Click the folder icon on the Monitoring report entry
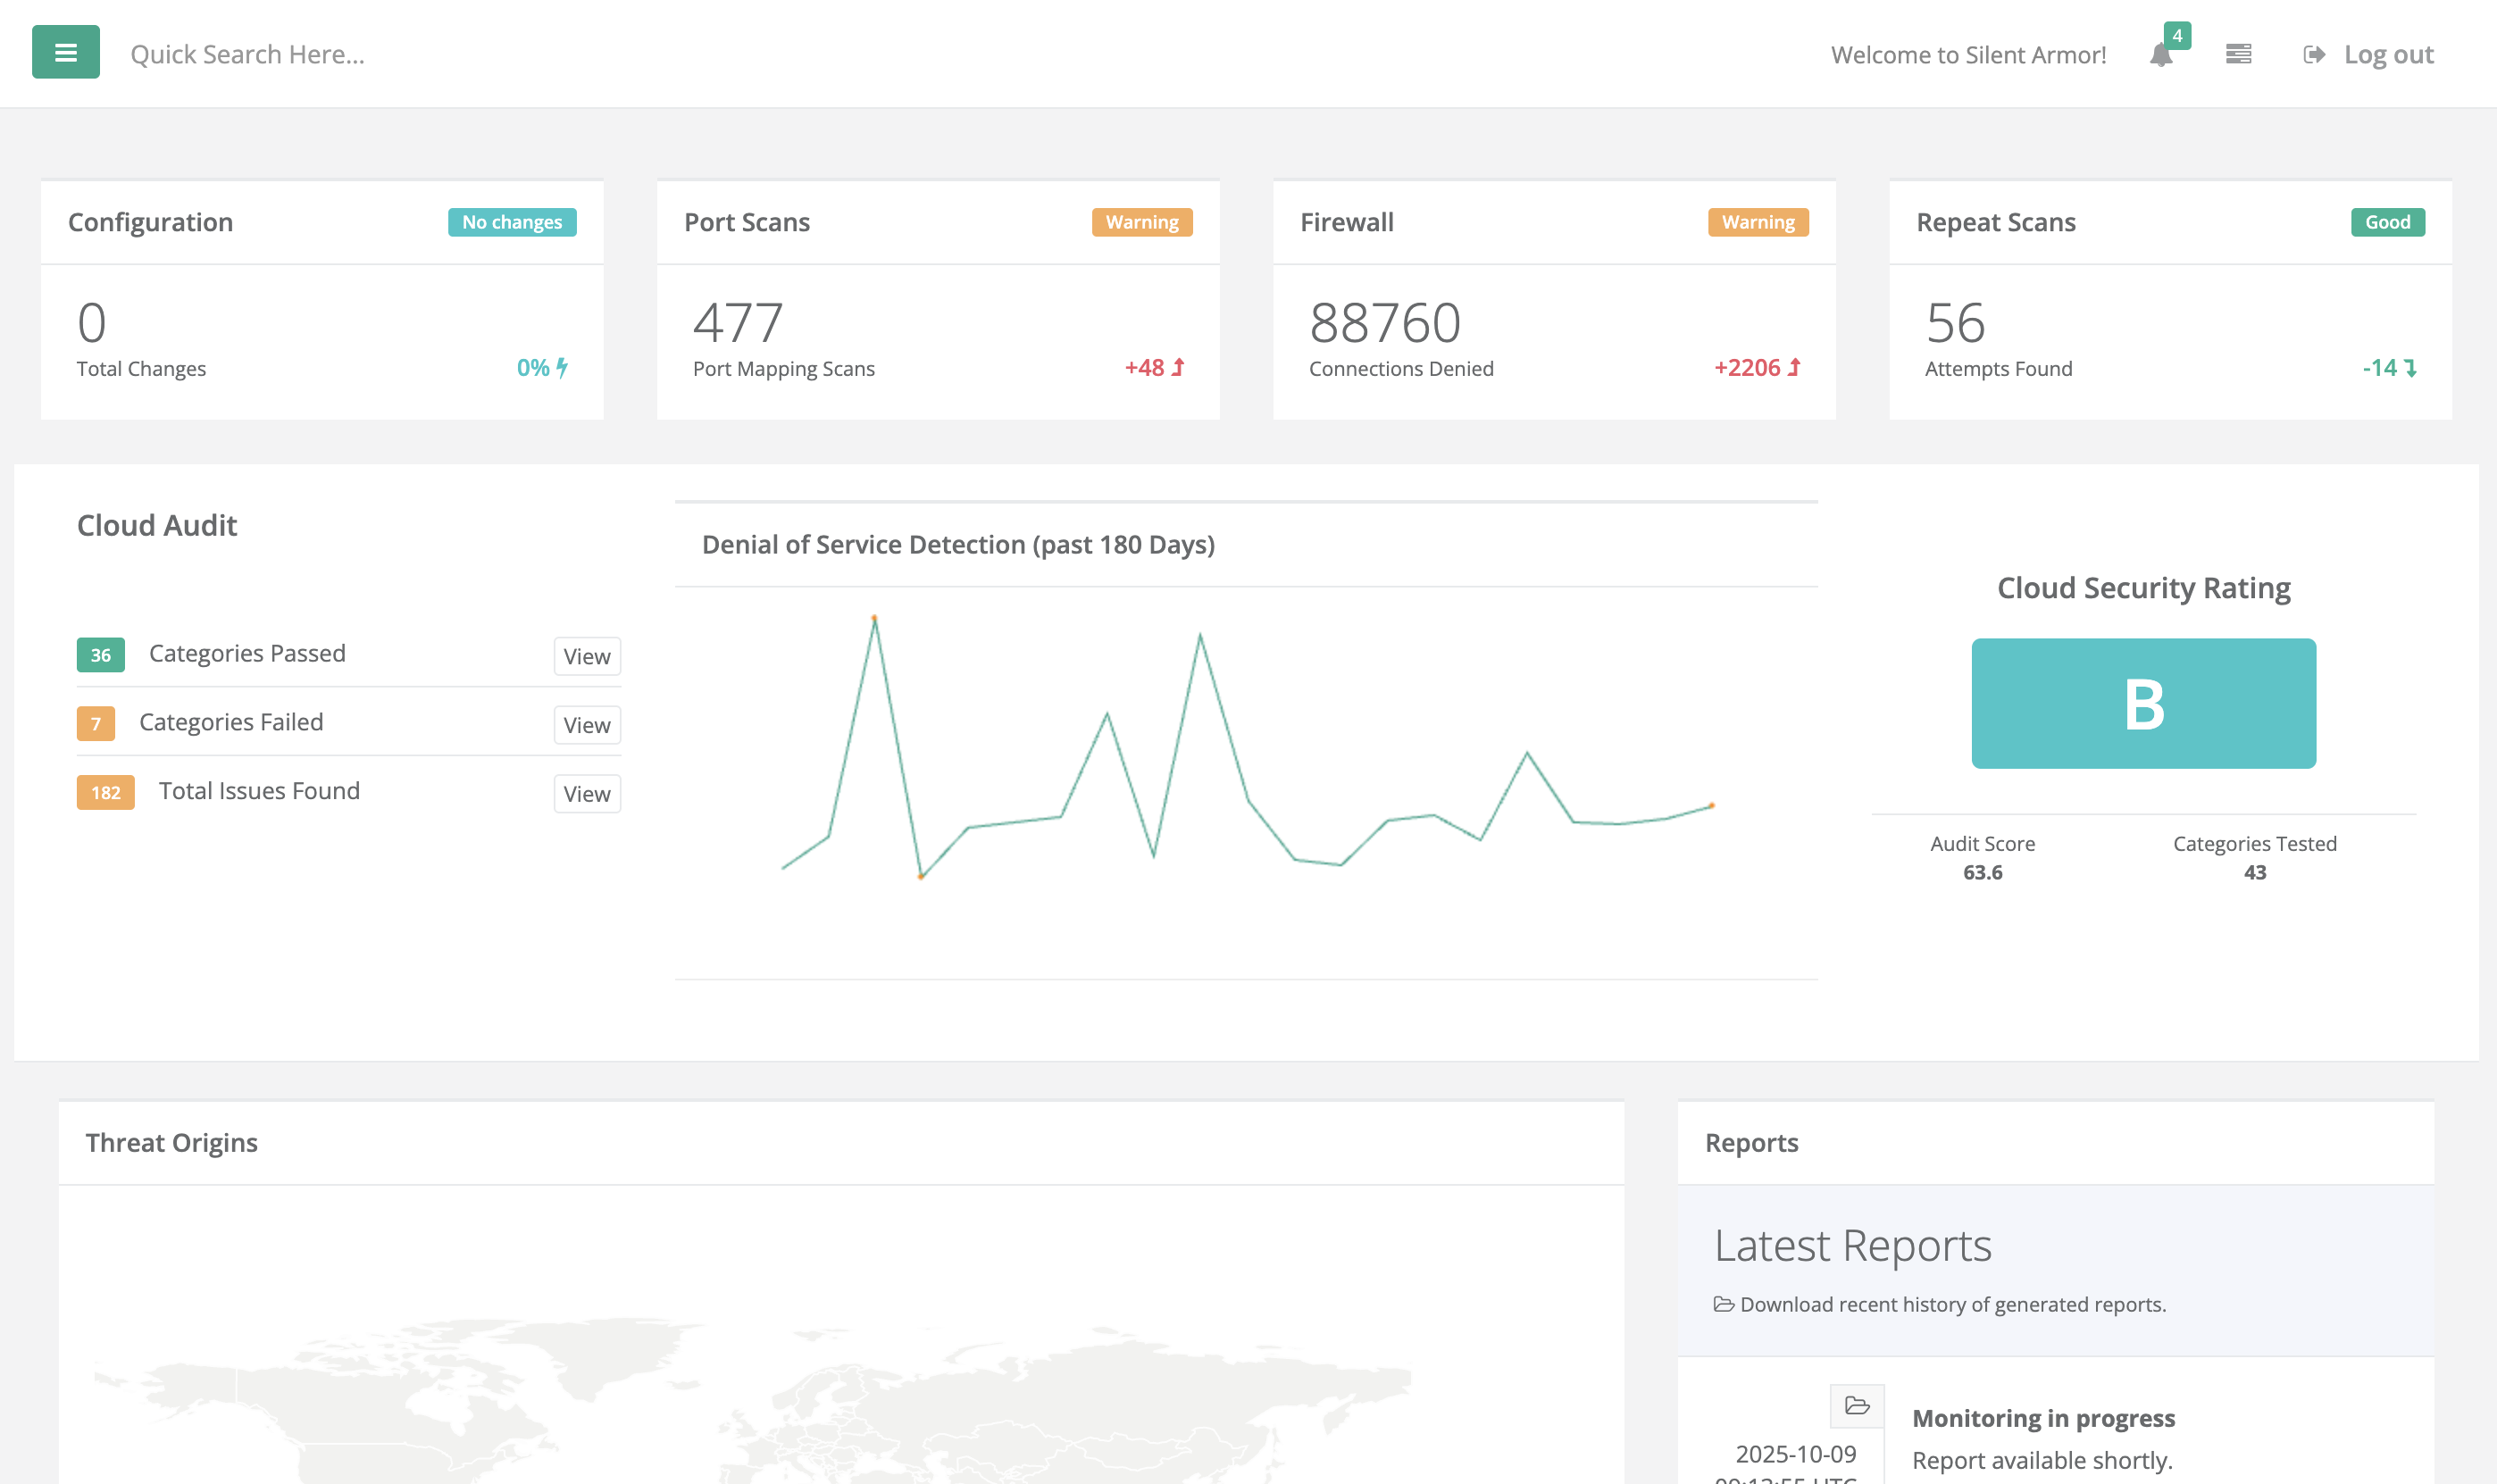This screenshot has width=2497, height=1484. [x=1856, y=1405]
